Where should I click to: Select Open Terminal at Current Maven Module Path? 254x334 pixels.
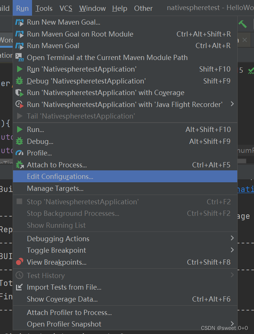(125, 57)
